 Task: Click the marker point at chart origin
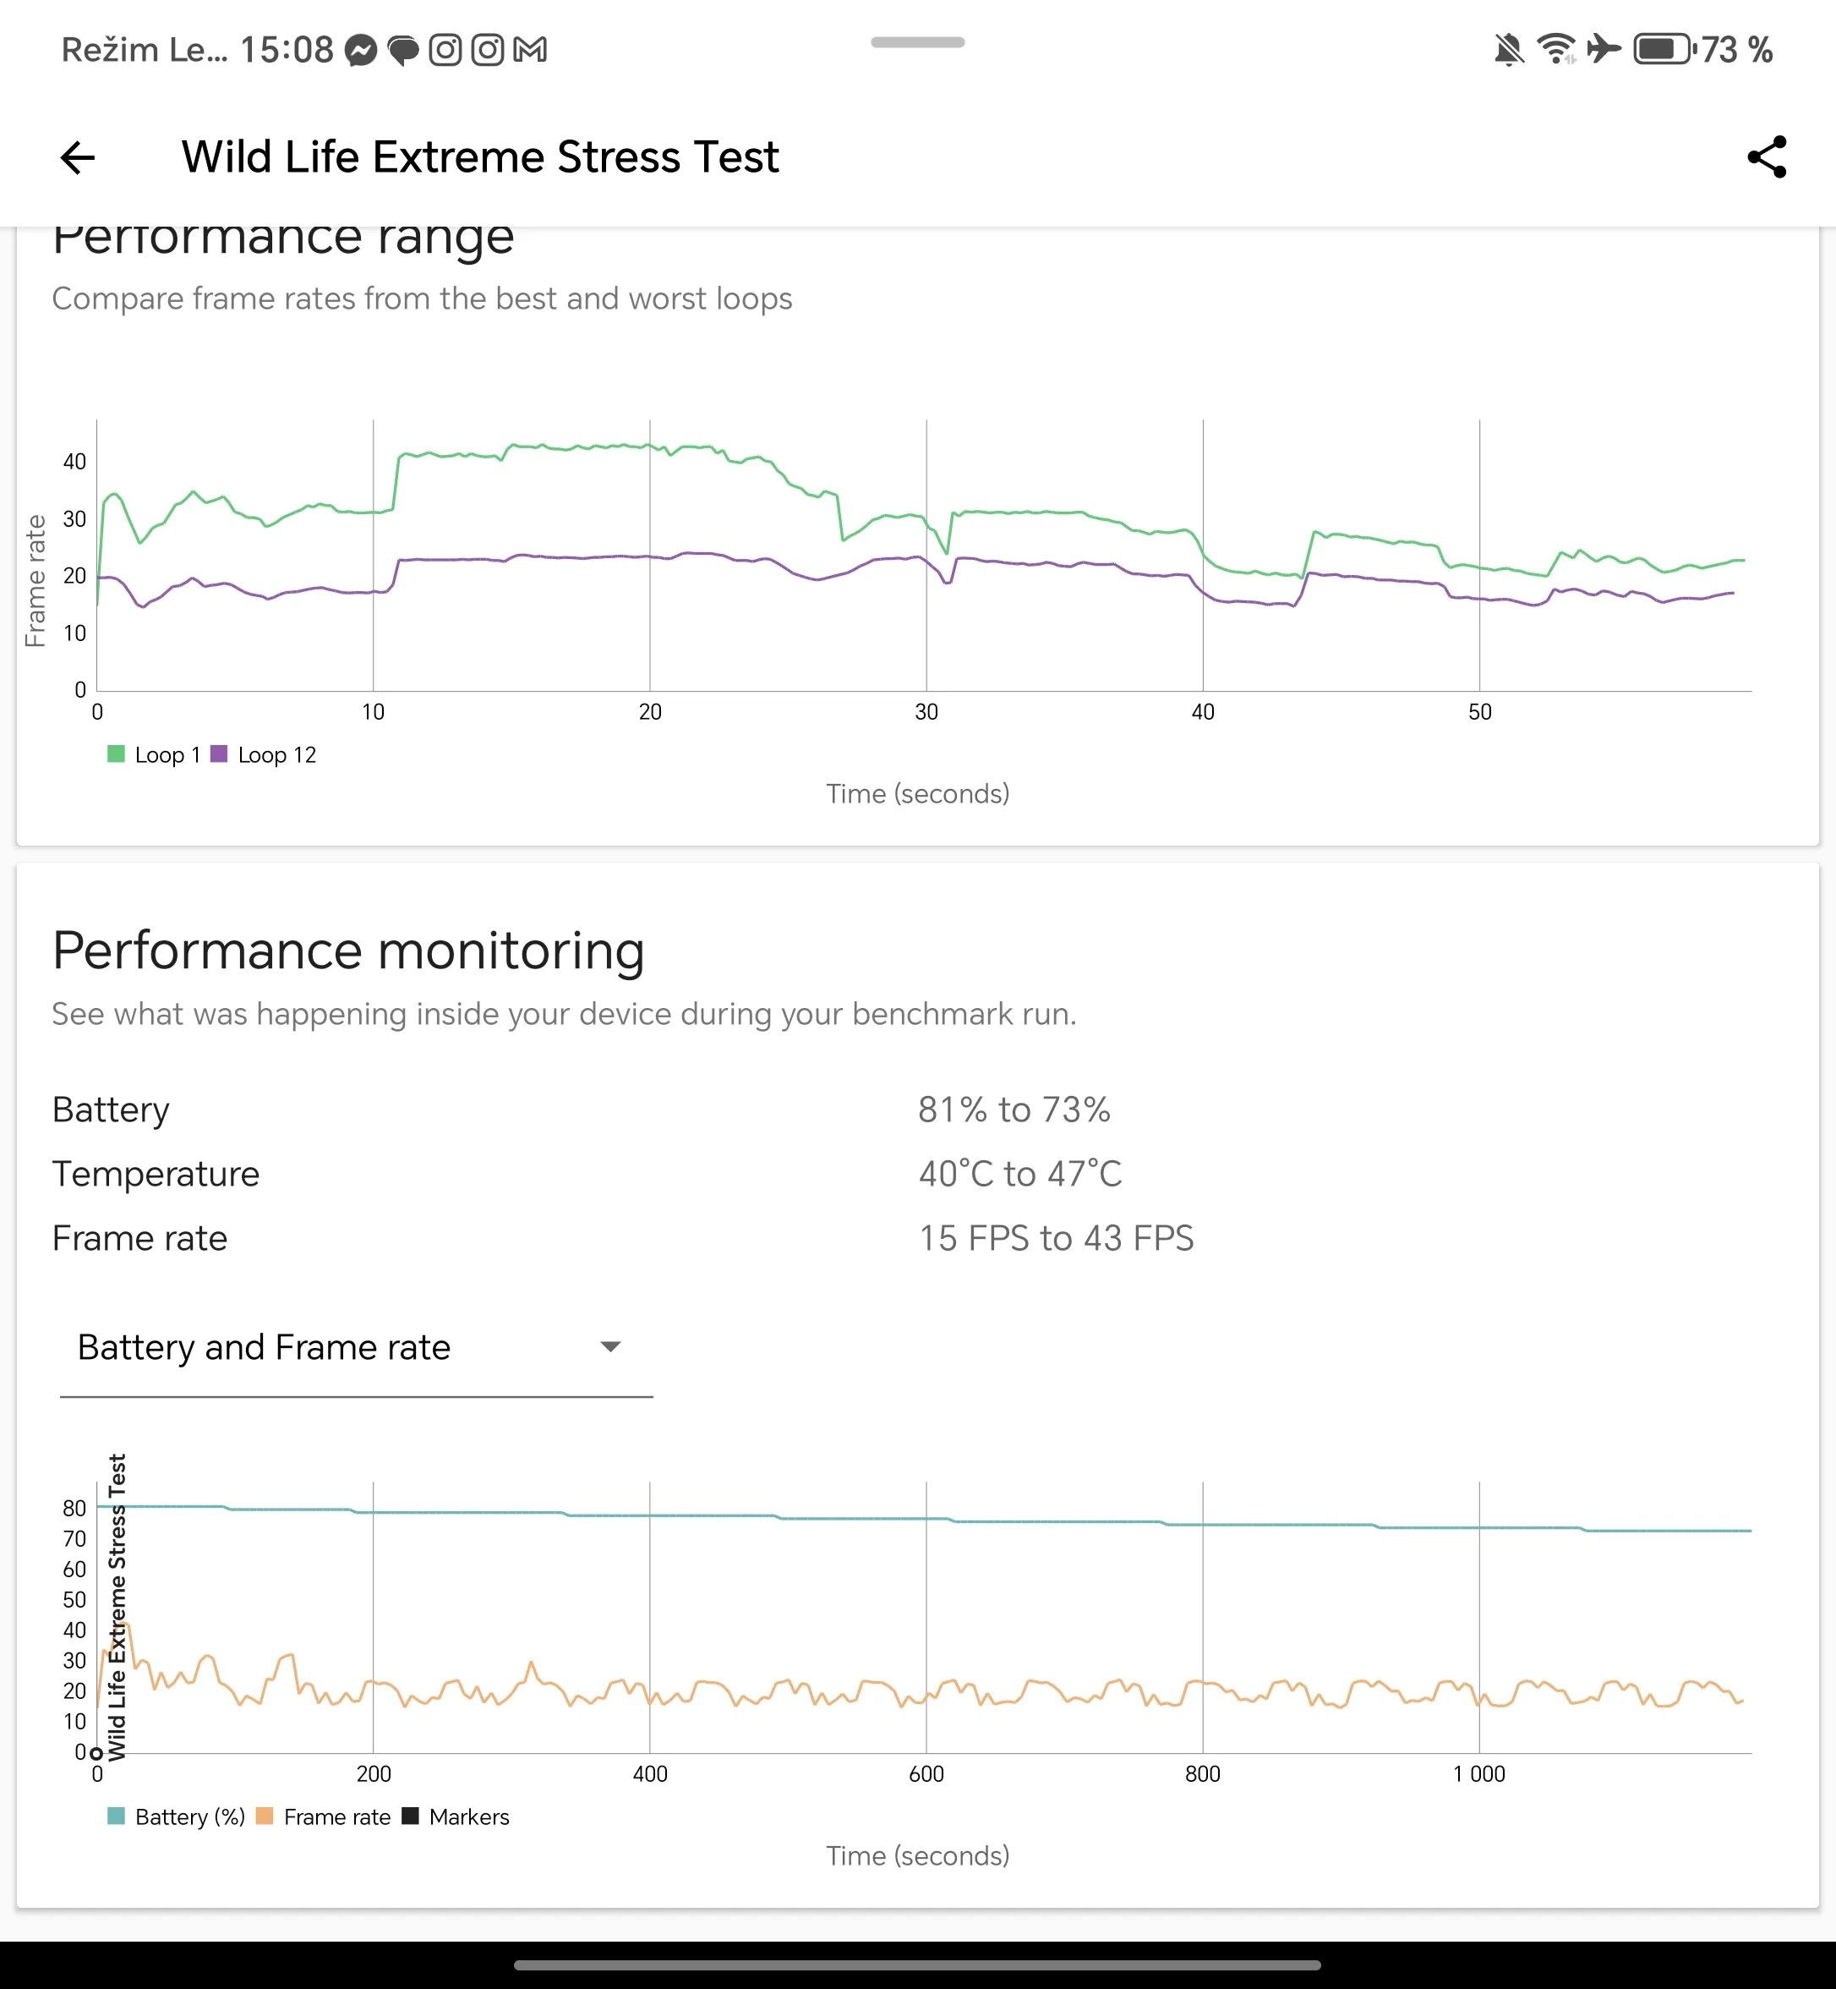coord(96,1753)
